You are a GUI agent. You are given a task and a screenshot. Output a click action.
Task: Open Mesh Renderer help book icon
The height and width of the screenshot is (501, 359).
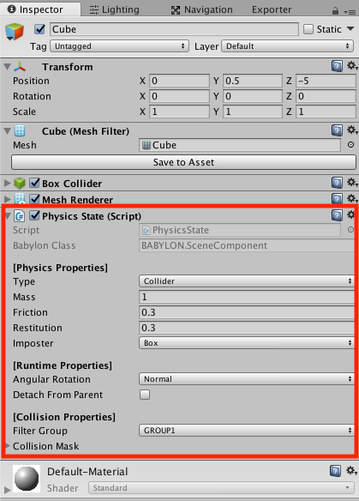(x=337, y=199)
